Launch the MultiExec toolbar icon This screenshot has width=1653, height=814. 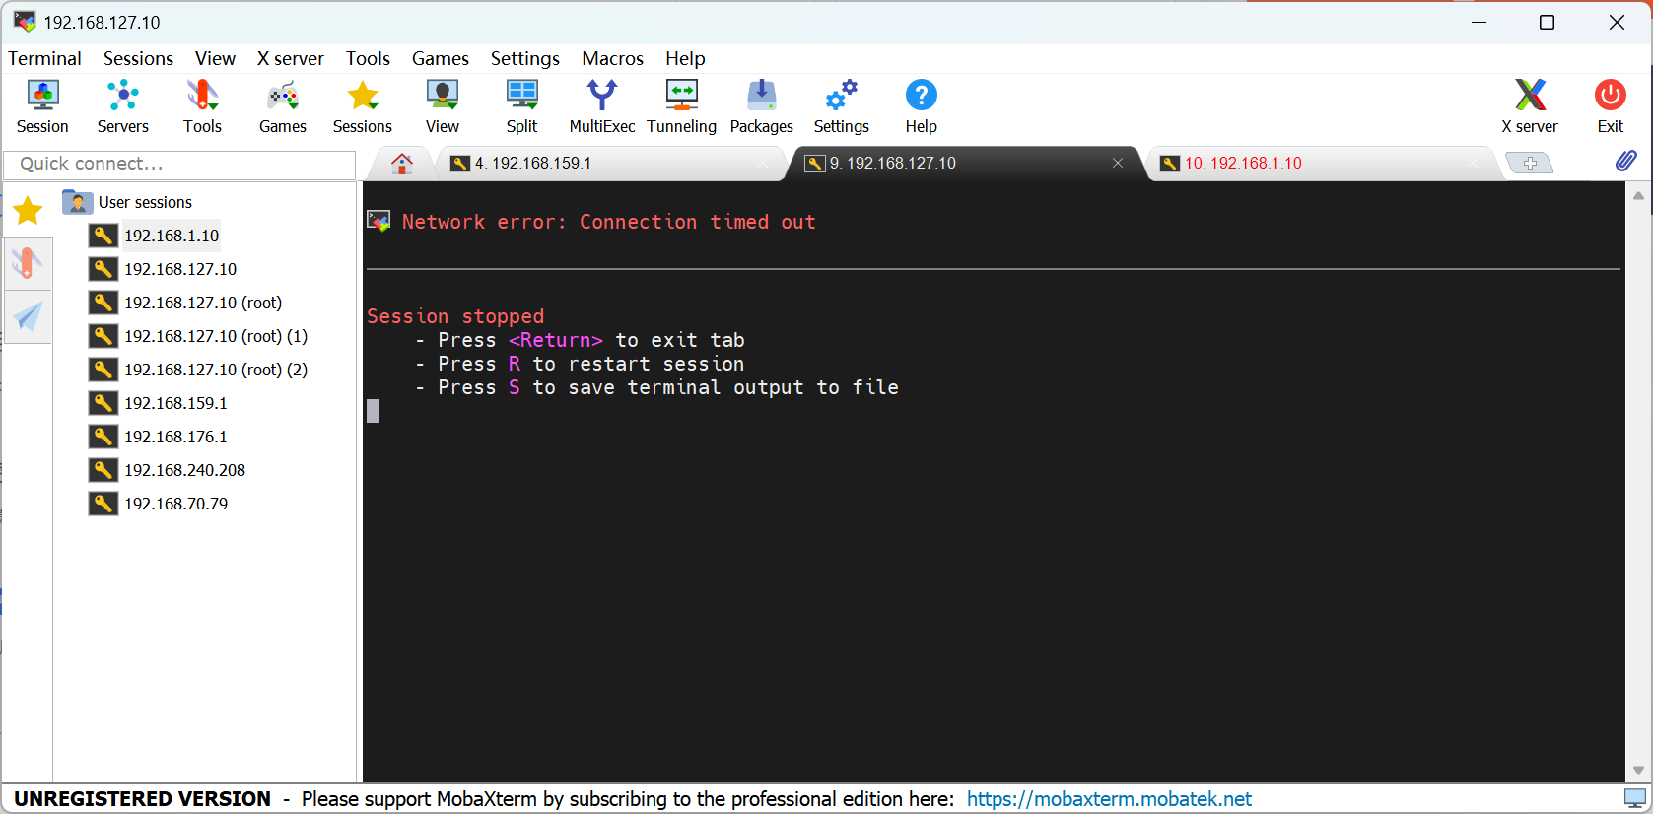[601, 106]
